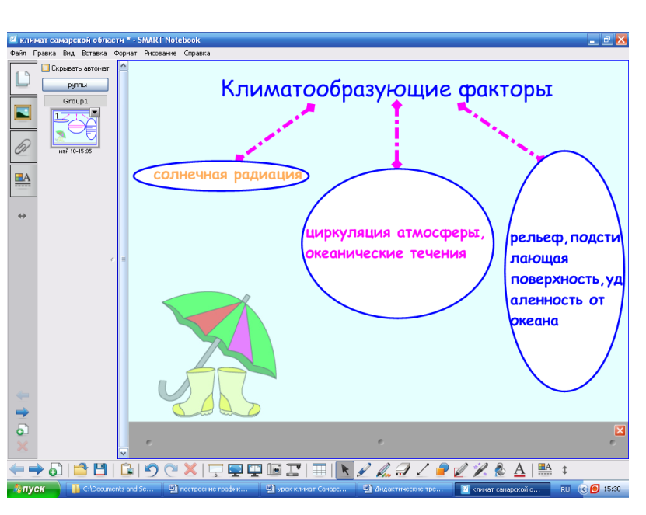Activate the Text tool with letter A

[519, 469]
